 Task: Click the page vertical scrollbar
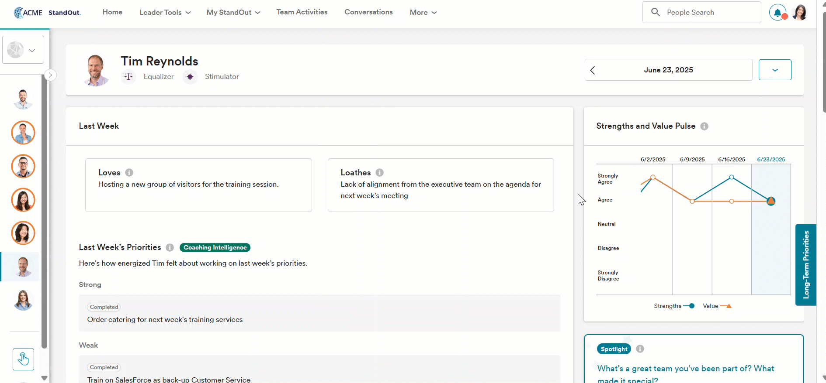pos(824,61)
